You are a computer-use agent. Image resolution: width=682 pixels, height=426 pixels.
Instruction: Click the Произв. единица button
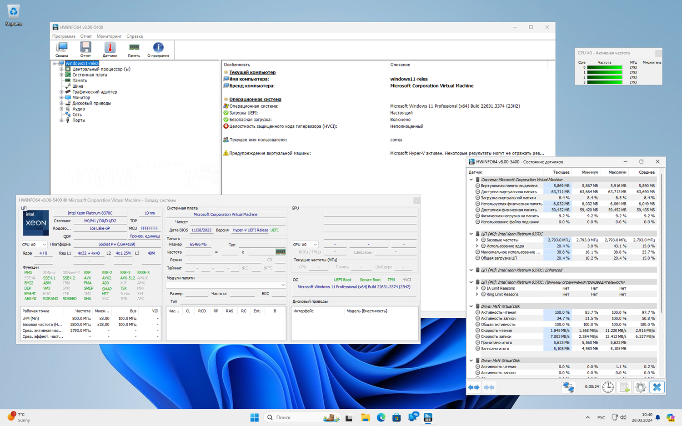(x=144, y=236)
